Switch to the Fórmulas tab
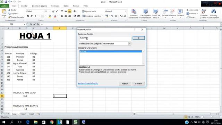 pyautogui.click(x=55, y=6)
